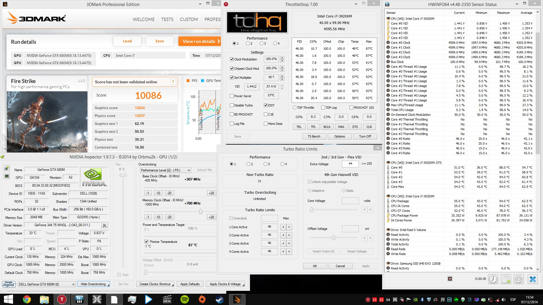Decrease Set Multiplier value stepper
Image resolution: width=543 pixels, height=305 pixels.
click(x=282, y=79)
